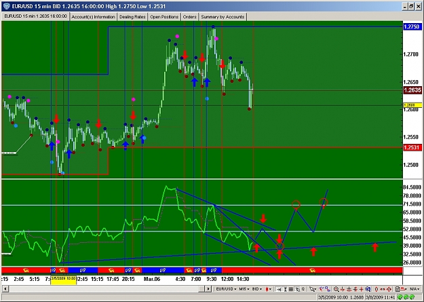The image size is (424, 302).
Task: Click the last green status indicator
Action: pos(412,297)
